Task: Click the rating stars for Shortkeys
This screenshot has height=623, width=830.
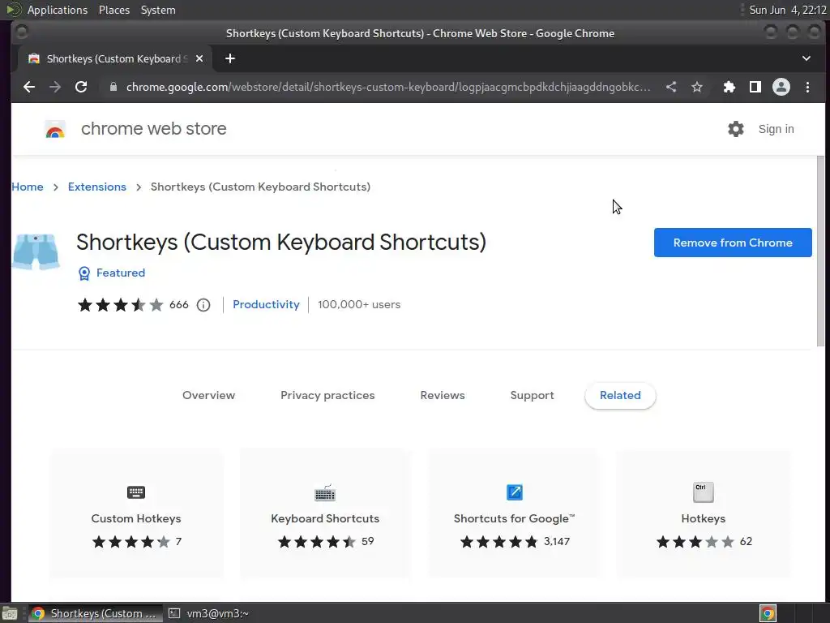Action: (121, 305)
